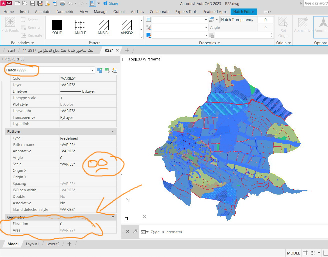328x257 pixels.
Task: Open the Layout1 tab
Action: [x=32, y=244]
